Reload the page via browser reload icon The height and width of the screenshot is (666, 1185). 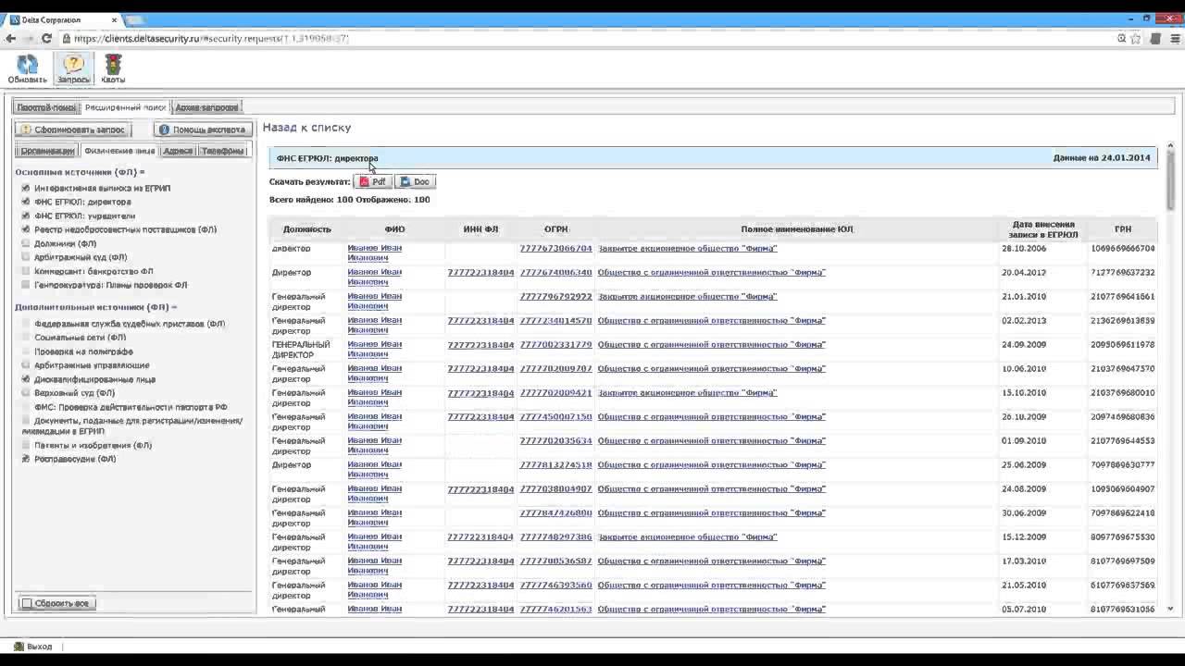coord(46,39)
